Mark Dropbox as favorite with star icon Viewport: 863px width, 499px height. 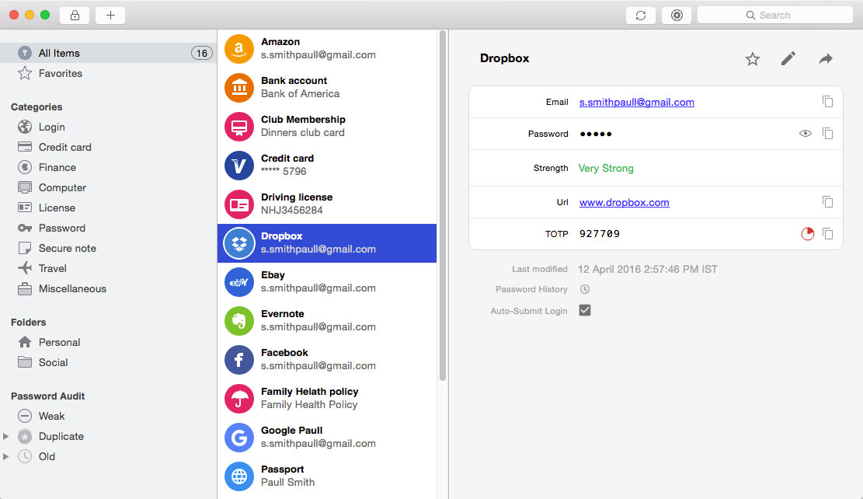[753, 59]
